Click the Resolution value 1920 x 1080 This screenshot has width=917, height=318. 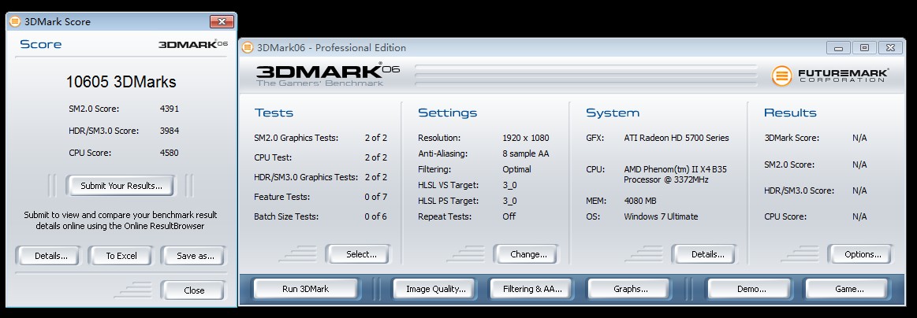pyautogui.click(x=525, y=138)
